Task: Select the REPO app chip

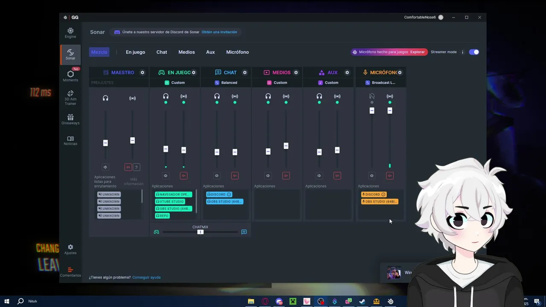Action: [x=163, y=216]
